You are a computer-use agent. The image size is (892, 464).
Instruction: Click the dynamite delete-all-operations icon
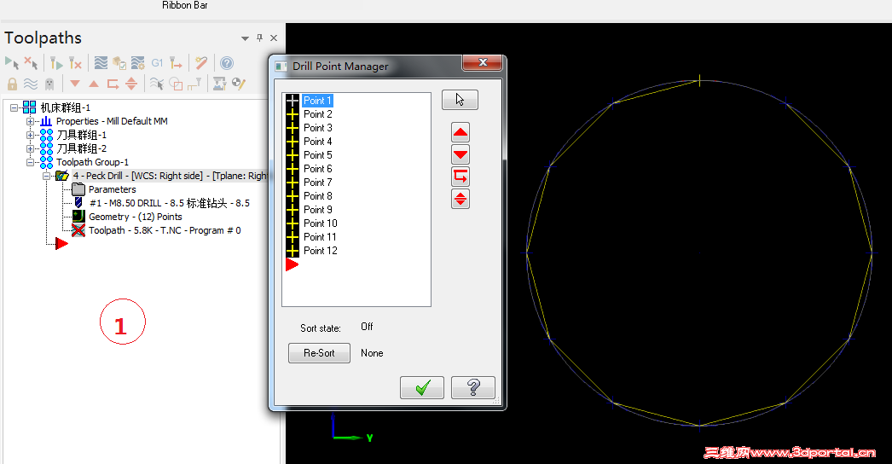pos(200,62)
